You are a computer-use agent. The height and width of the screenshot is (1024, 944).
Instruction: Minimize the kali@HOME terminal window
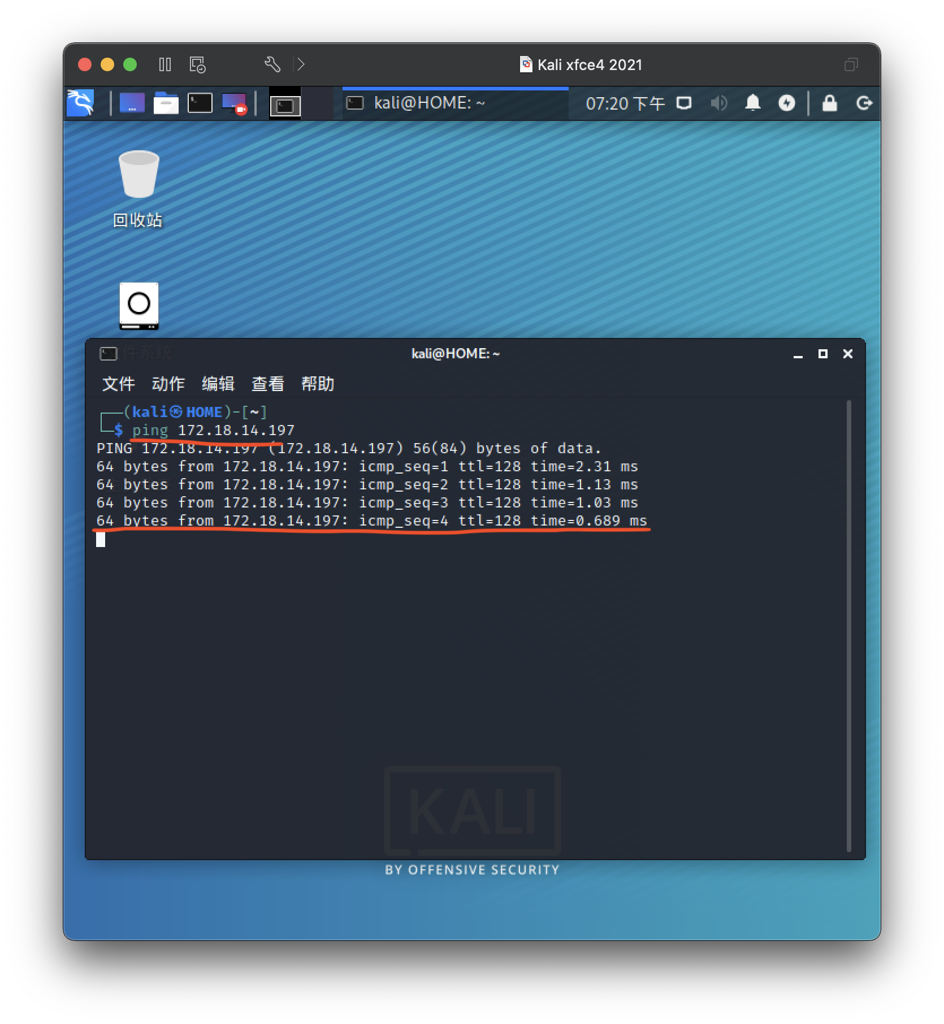point(798,354)
